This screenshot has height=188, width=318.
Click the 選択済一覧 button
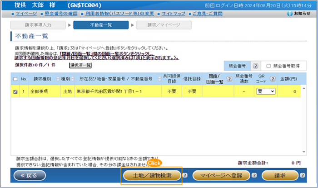80,65
